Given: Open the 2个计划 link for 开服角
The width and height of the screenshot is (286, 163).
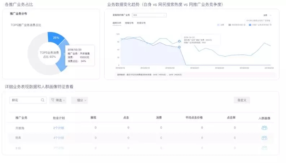Looking at the screenshot, I should 58,128.
